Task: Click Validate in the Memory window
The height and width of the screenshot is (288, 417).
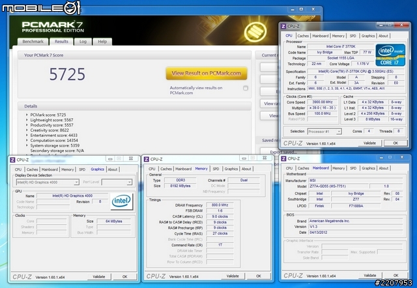Action: tap(233, 276)
